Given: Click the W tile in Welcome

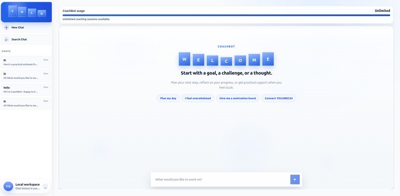Looking at the screenshot, I should 185,59.
